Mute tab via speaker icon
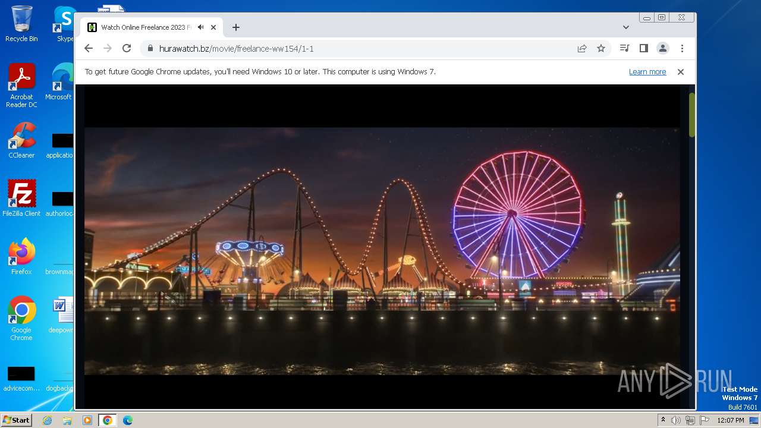The width and height of the screenshot is (761, 428). click(x=201, y=27)
